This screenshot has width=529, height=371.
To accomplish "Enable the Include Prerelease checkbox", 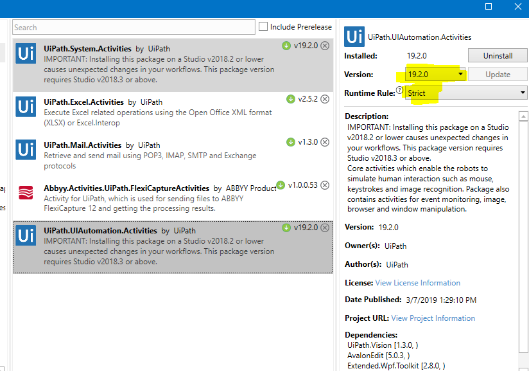I will 263,26.
